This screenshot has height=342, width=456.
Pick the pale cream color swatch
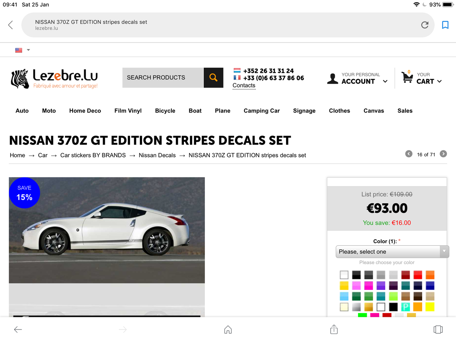coord(344,307)
